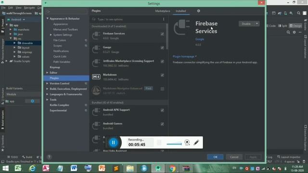
Task: Expand Build, Execution, Deployment category
Action: click(x=47, y=89)
